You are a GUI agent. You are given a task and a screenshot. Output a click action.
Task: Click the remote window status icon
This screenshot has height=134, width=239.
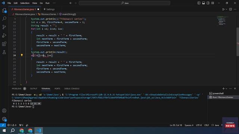pyautogui.click(x=3, y=125)
